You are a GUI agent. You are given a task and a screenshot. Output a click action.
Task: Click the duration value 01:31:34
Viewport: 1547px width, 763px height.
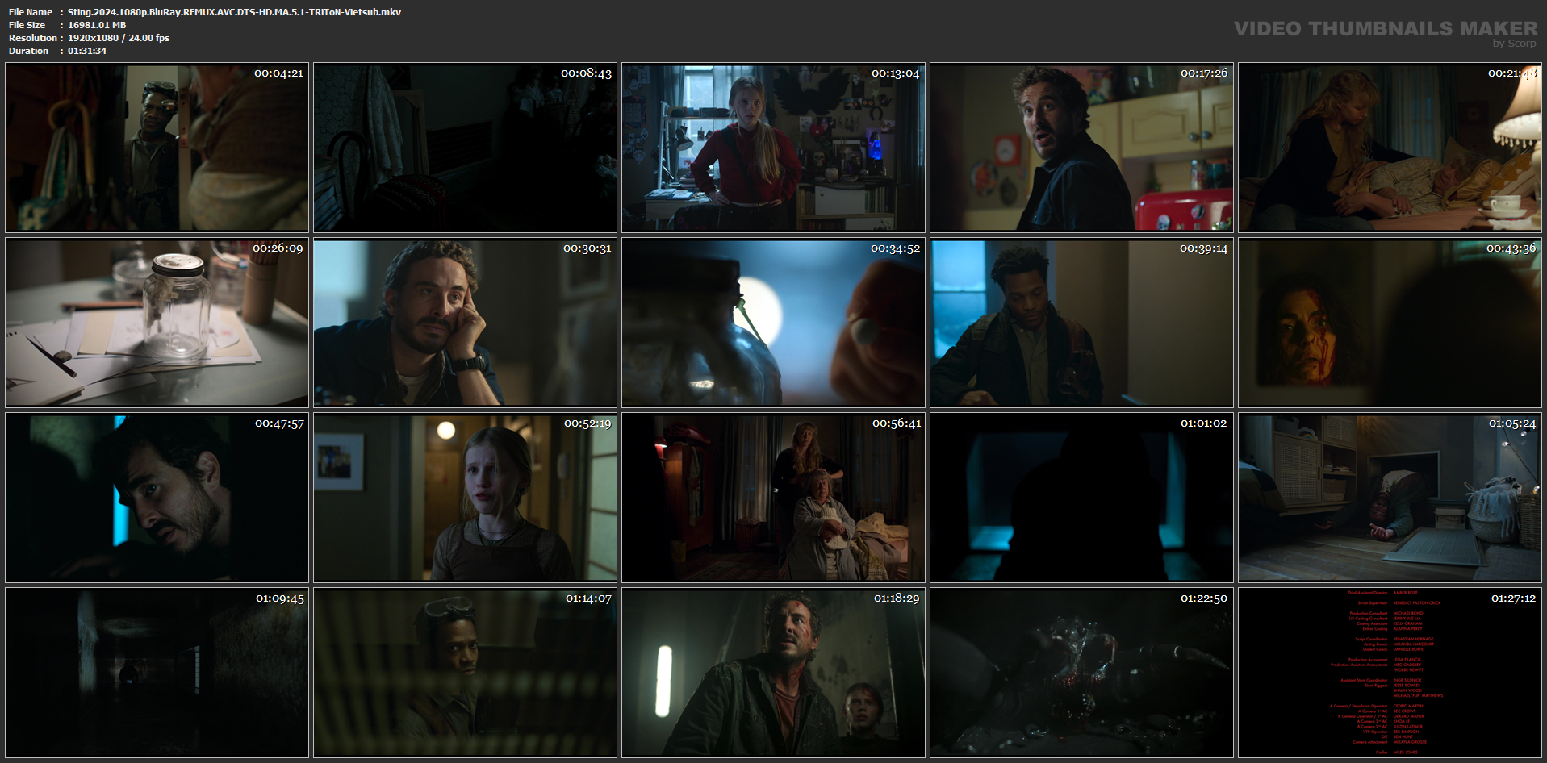(87, 51)
